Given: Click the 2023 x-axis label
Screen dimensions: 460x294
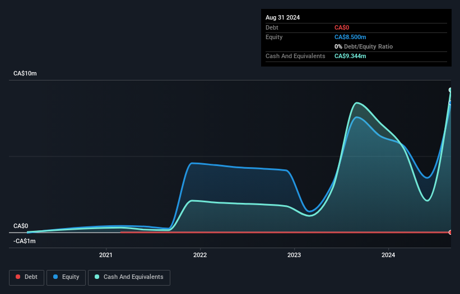Looking at the screenshot, I should tap(294, 255).
